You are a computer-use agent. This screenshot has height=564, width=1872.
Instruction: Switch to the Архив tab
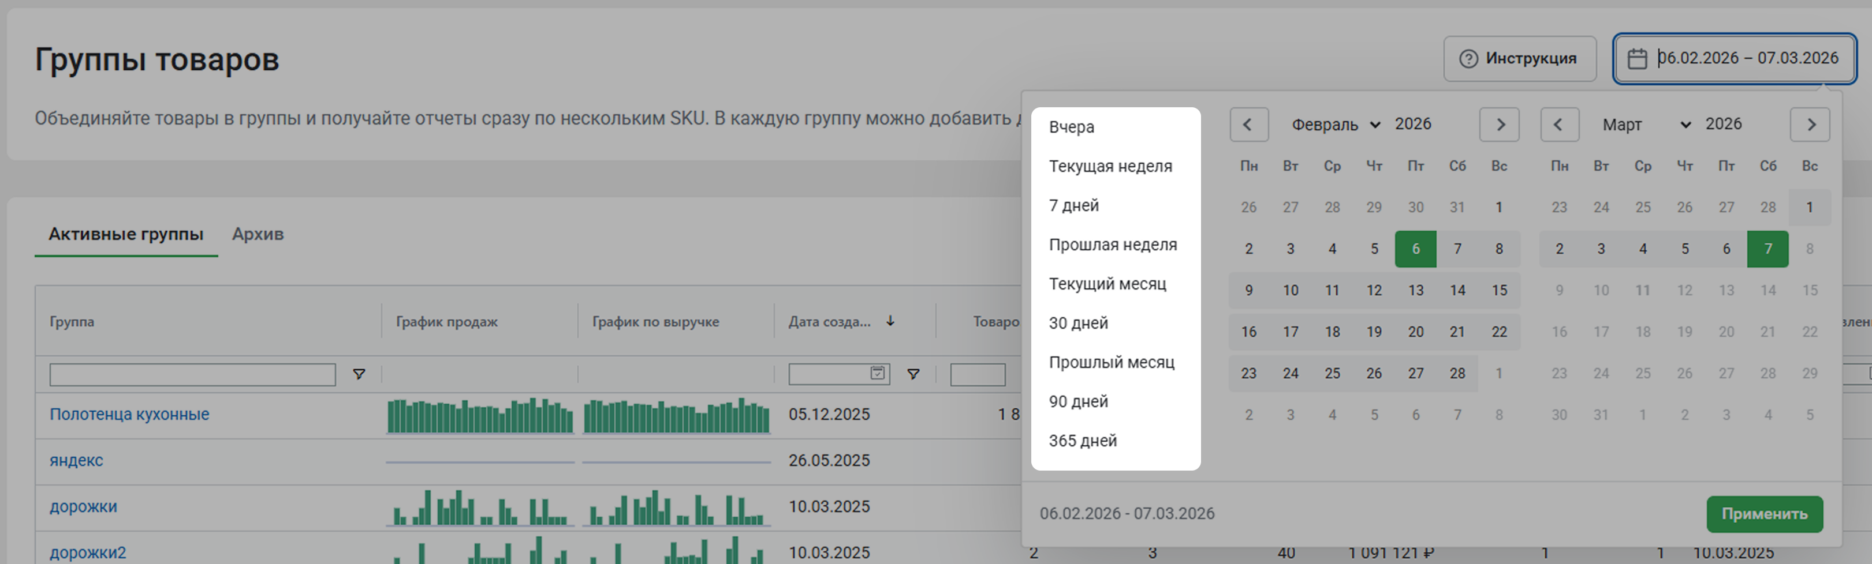[258, 235]
